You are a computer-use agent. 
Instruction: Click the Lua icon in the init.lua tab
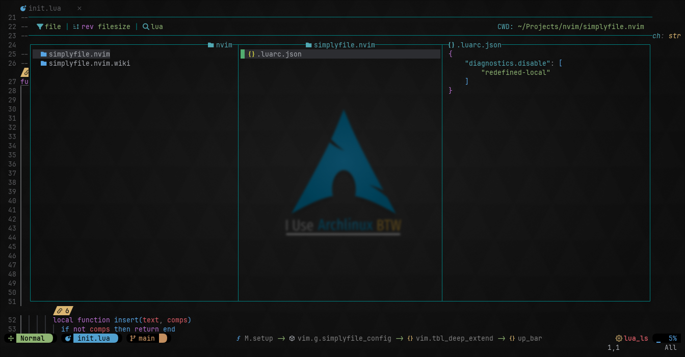click(23, 8)
